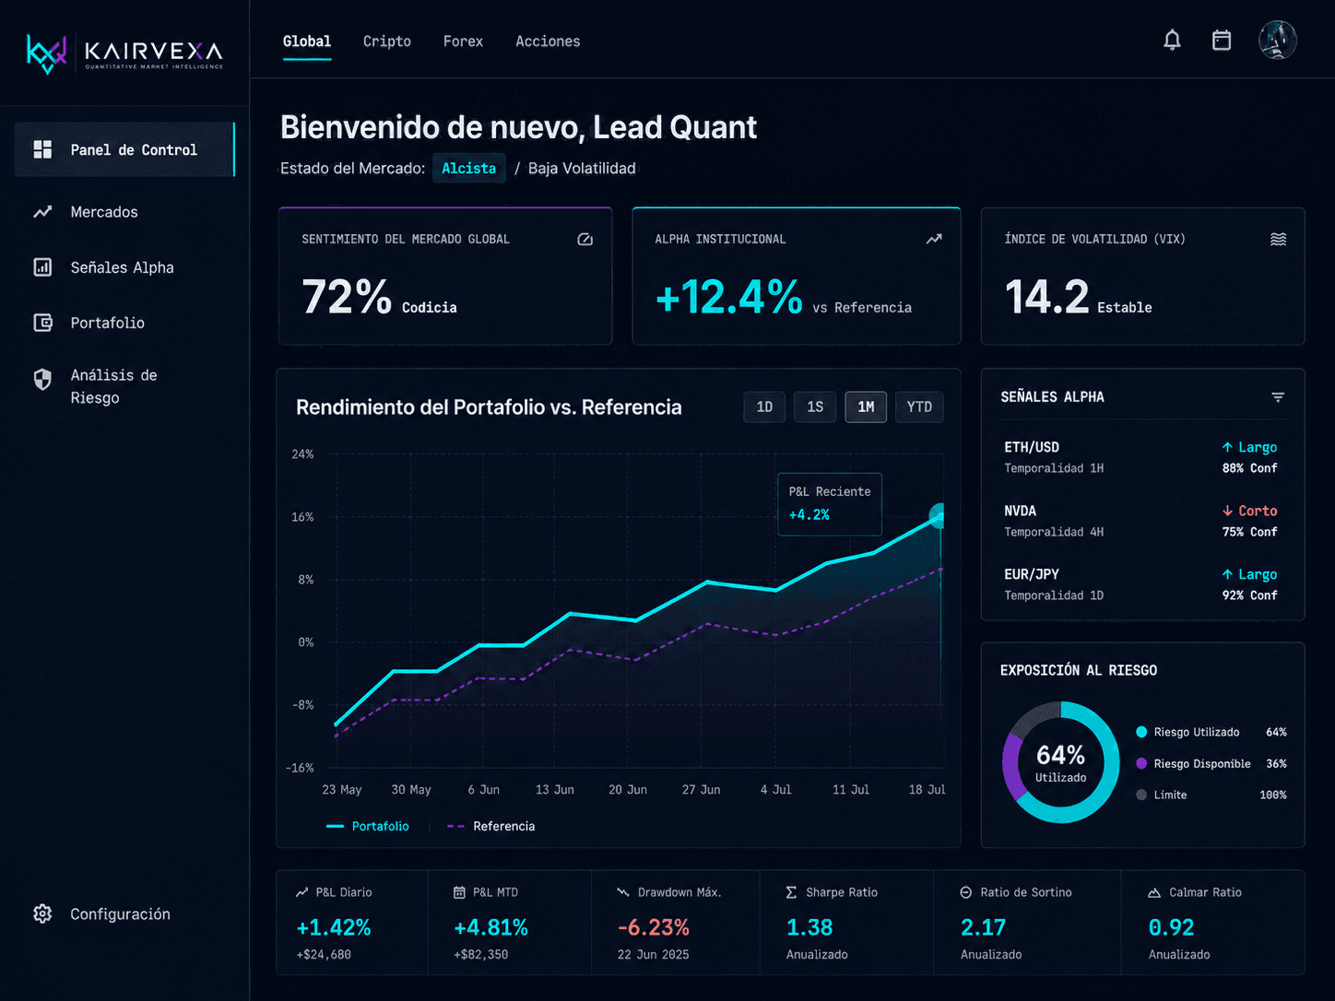This screenshot has width=1335, height=1001.
Task: Click the P&L MTD calendar icon
Action: [x=459, y=892]
